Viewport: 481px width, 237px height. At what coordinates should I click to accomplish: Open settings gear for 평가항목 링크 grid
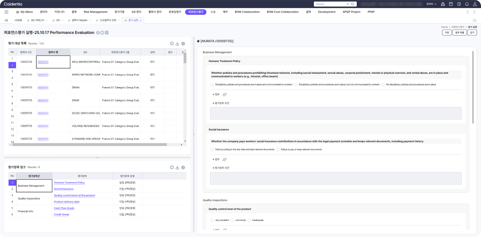click(183, 168)
